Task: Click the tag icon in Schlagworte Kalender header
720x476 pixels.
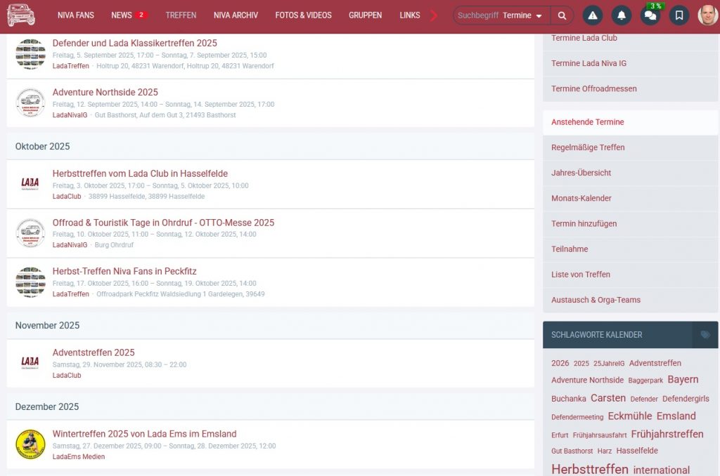Action: click(705, 335)
